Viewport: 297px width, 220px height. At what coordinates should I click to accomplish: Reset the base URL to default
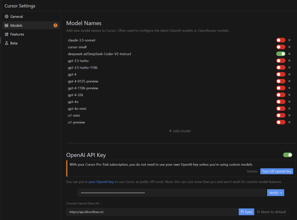[x=271, y=212]
